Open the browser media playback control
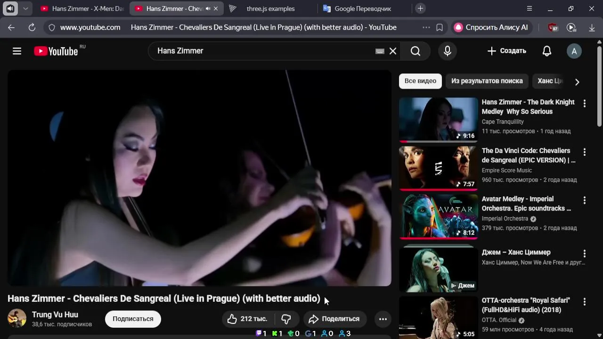Viewport: 603px width, 339px height. [x=571, y=27]
